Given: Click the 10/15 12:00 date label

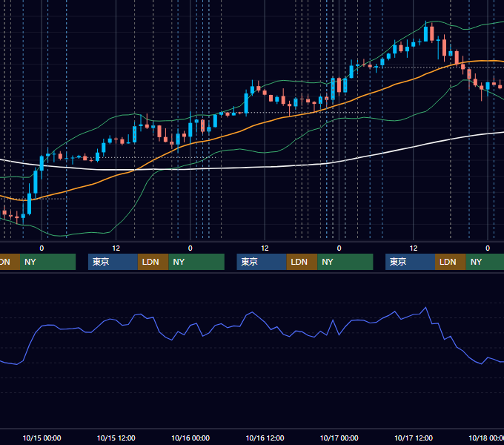Looking at the screenshot, I should pyautogui.click(x=116, y=438).
